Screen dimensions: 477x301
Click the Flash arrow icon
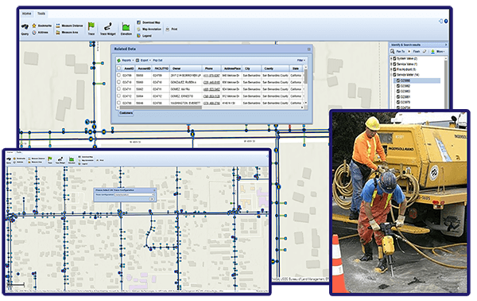click(409, 52)
